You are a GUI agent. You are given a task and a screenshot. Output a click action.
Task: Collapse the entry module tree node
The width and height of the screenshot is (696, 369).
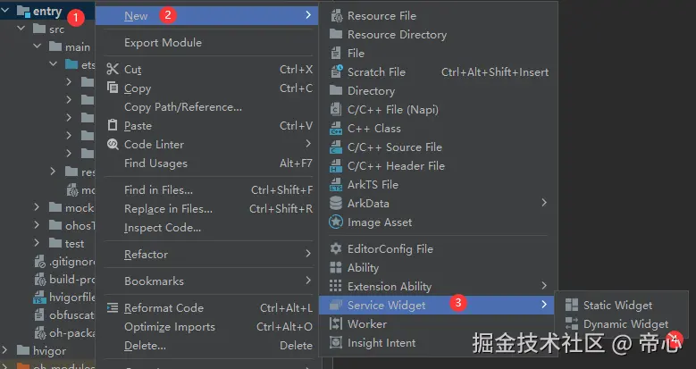click(6, 11)
